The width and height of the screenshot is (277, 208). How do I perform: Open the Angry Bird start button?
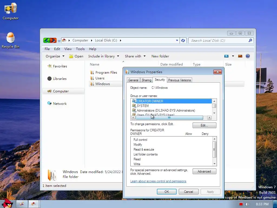7,203
